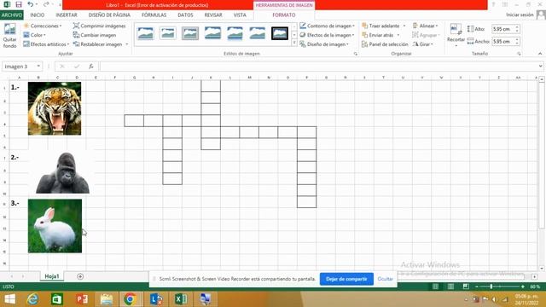Click Enviar atrás
Image resolution: width=546 pixels, height=307 pixels.
click(x=378, y=35)
